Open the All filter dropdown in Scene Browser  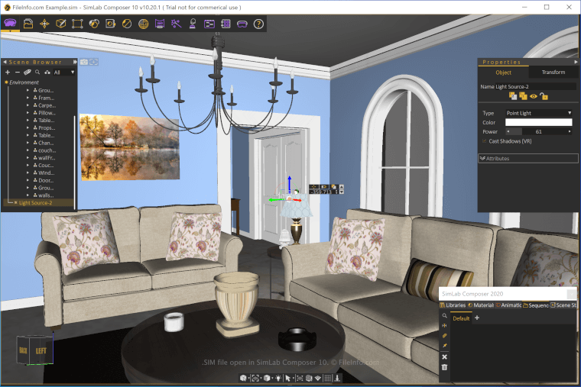tap(64, 73)
